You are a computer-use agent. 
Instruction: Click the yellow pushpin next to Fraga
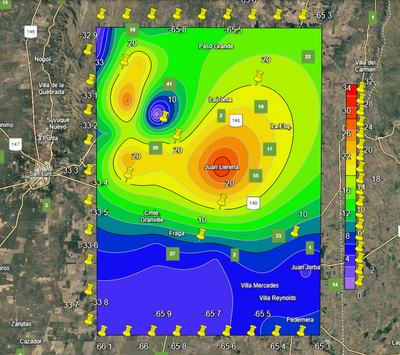click(x=201, y=236)
